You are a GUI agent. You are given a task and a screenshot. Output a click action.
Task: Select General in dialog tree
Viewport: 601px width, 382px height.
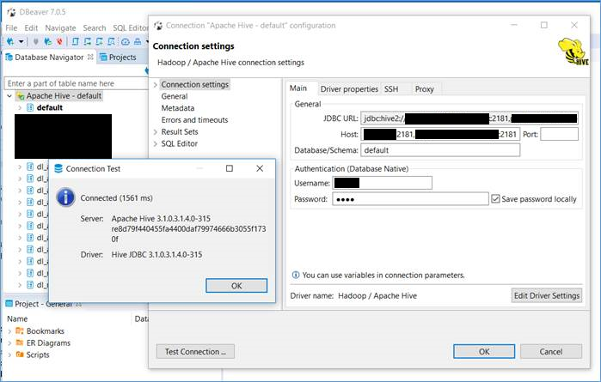click(175, 96)
